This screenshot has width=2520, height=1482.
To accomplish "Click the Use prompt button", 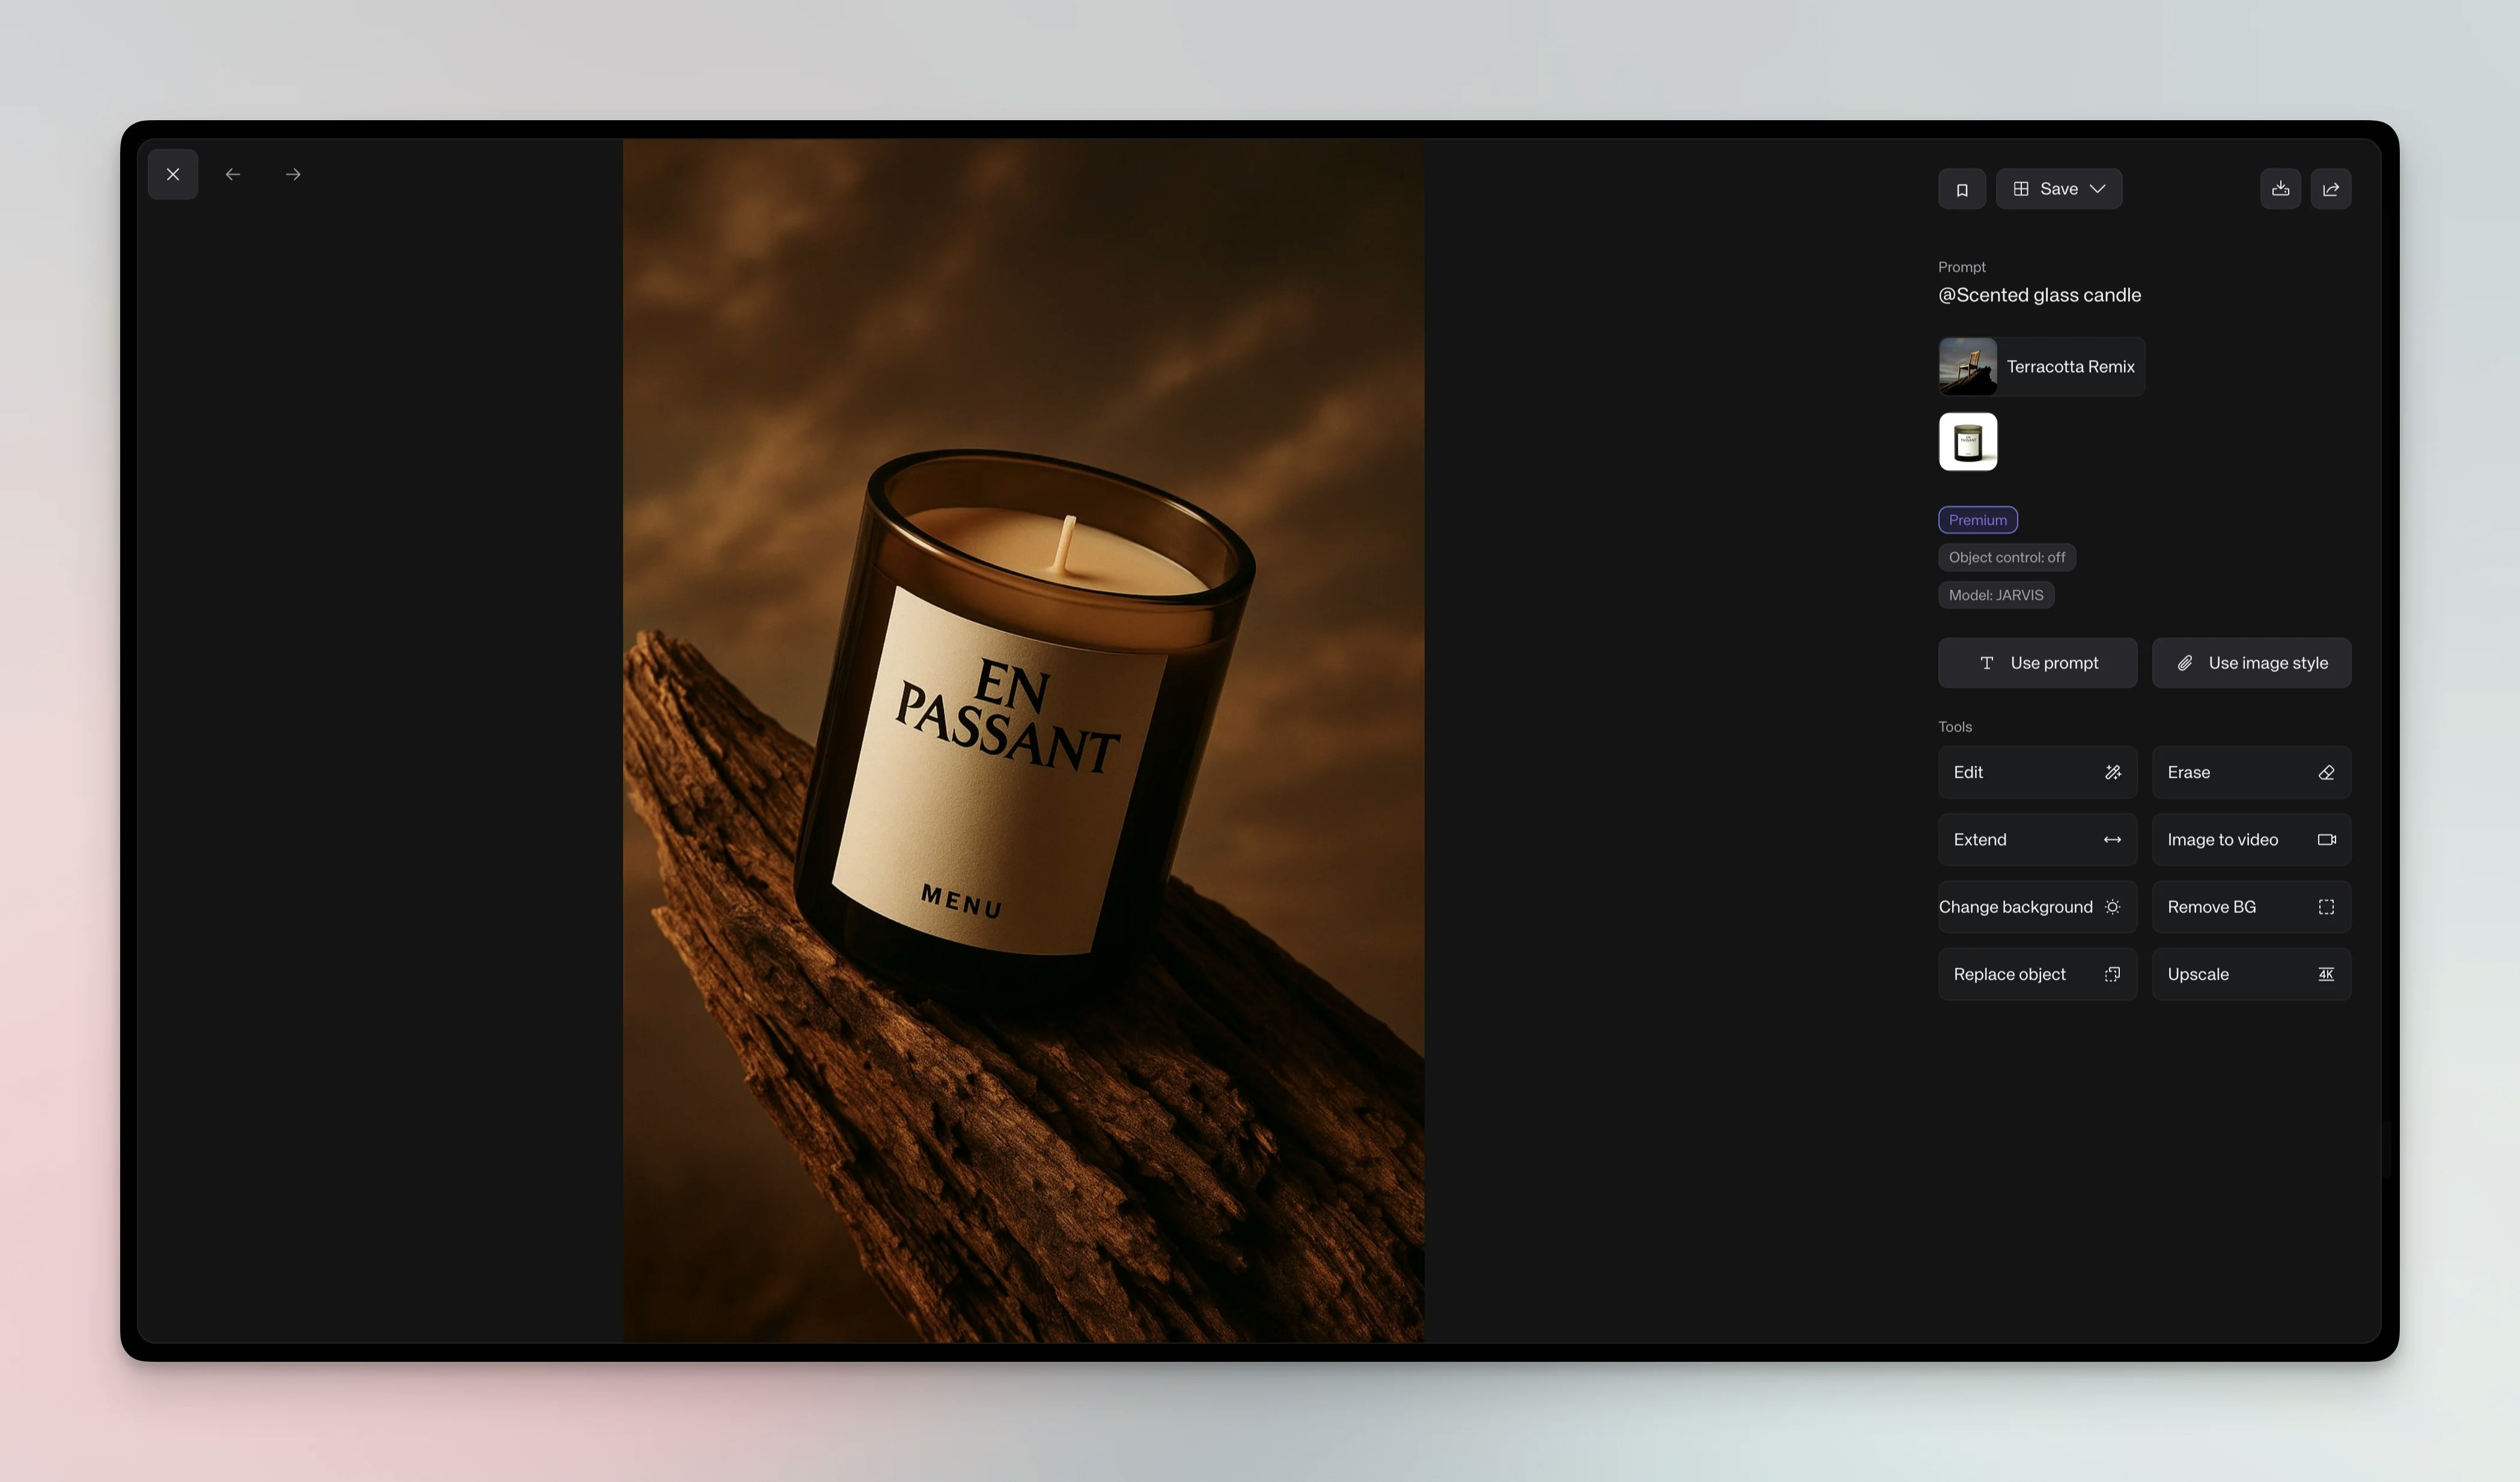I will (2036, 663).
